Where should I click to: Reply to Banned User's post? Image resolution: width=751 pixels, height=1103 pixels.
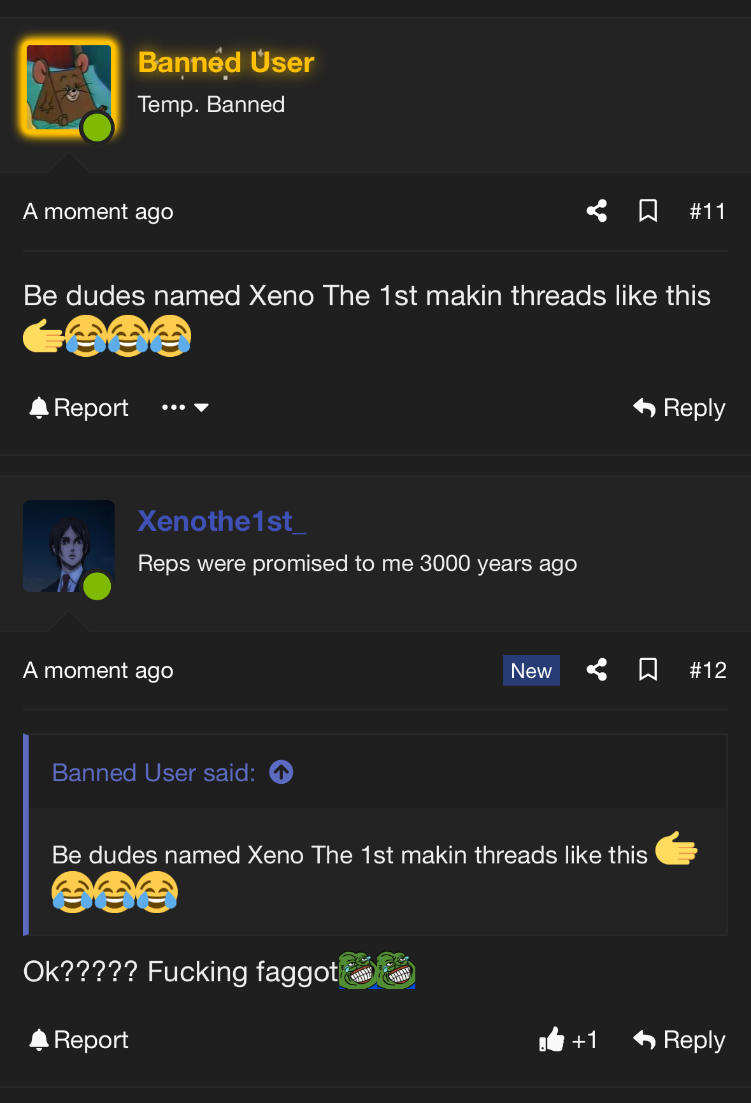point(679,408)
